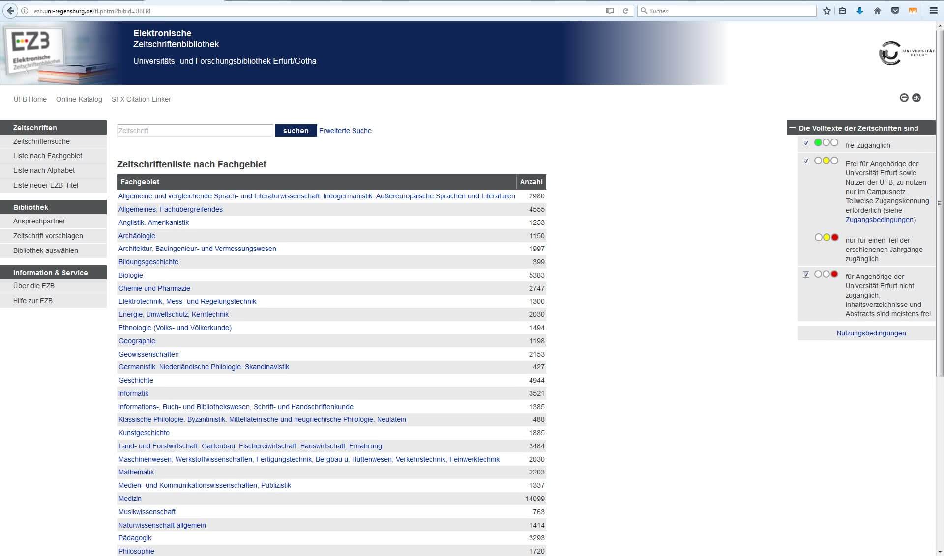Image resolution: width=944 pixels, height=556 pixels.
Task: Open Hilfe zur EZB page
Action: click(x=53, y=301)
